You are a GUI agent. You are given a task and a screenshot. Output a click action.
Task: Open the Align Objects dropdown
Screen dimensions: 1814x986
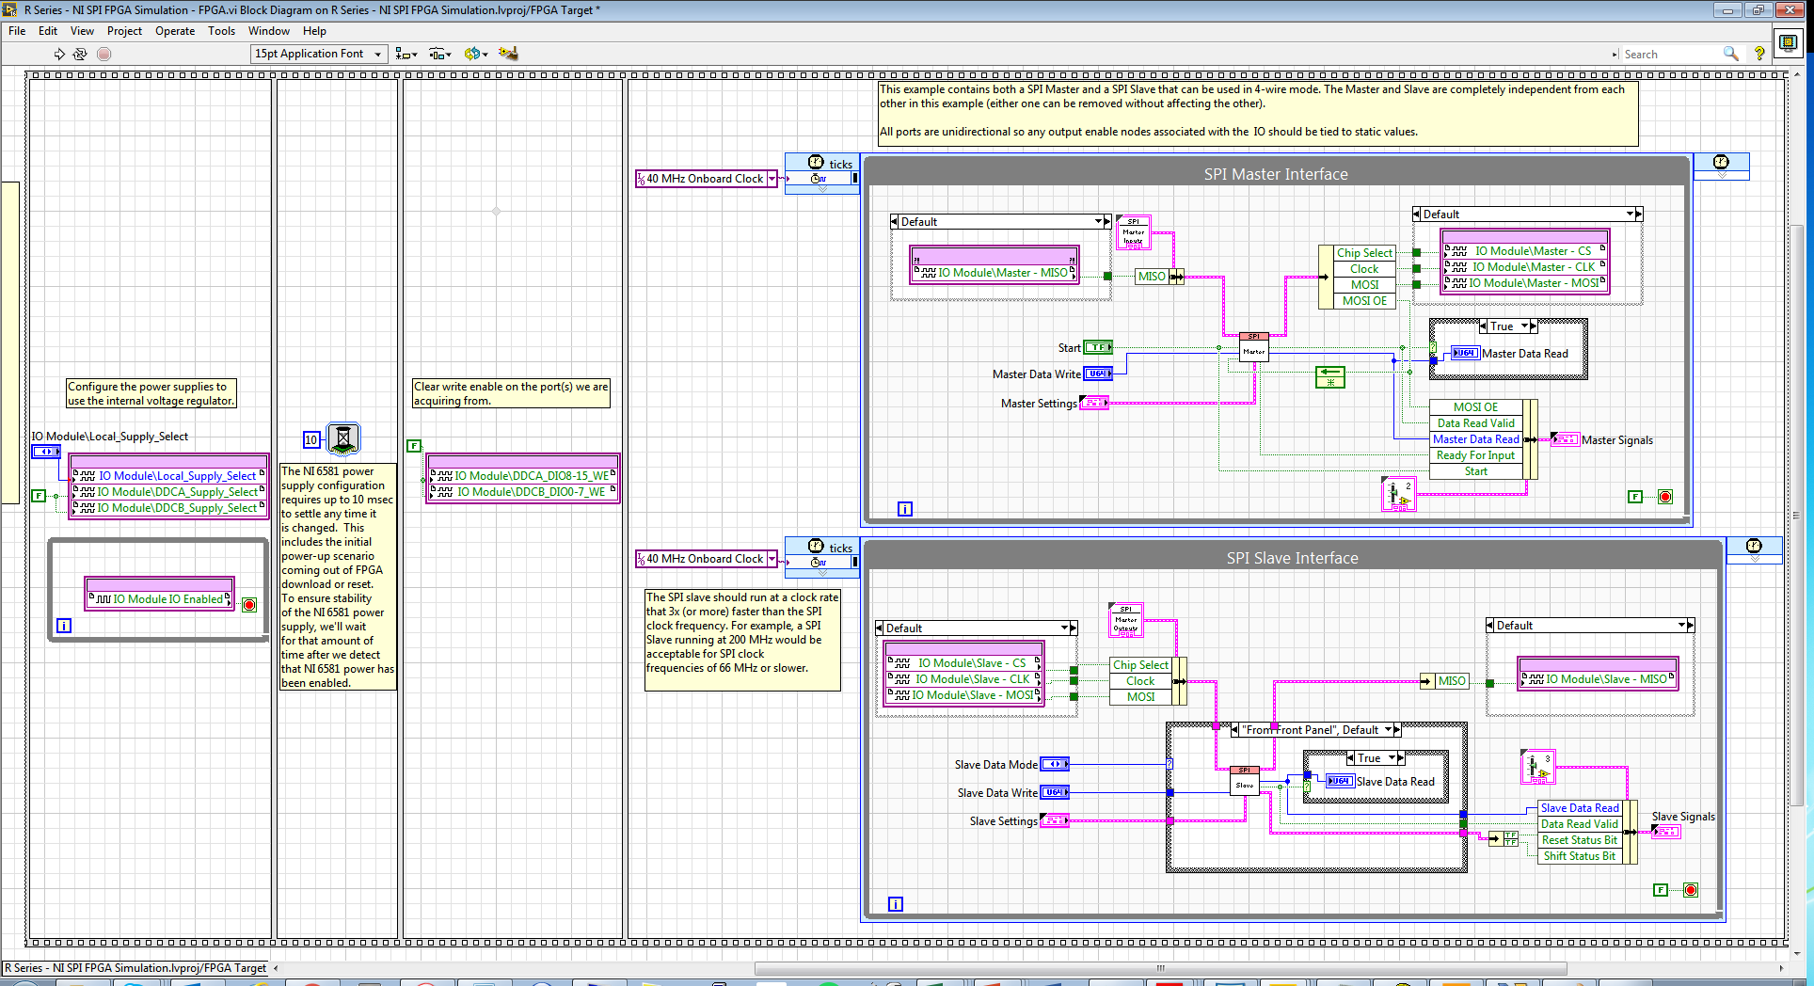pyautogui.click(x=406, y=54)
